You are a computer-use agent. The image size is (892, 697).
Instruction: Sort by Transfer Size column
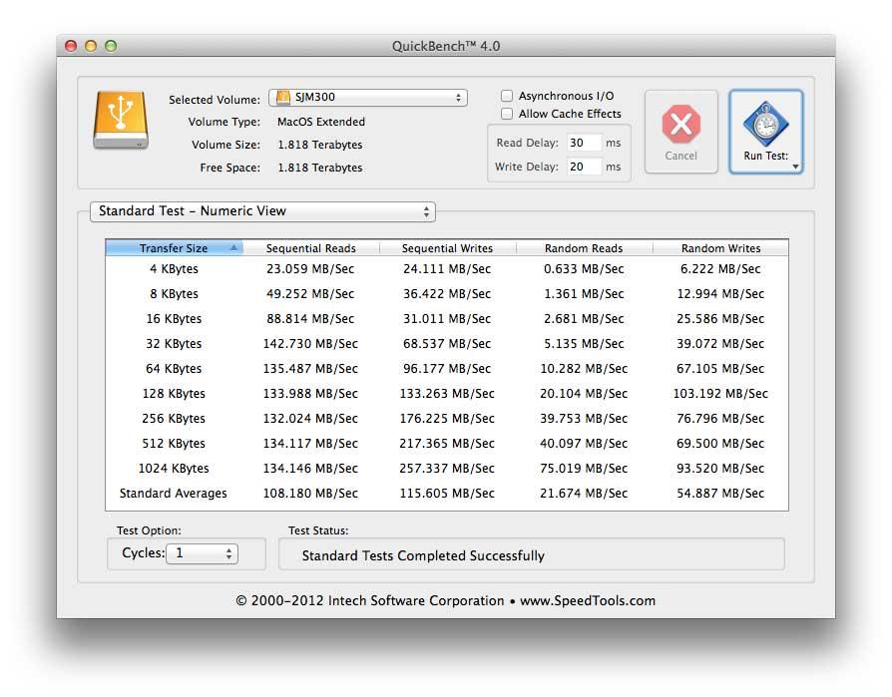tap(174, 248)
